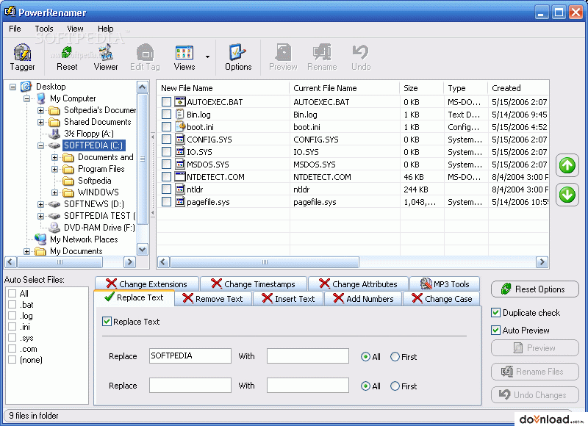Tick the All auto select checkbox

(12, 293)
